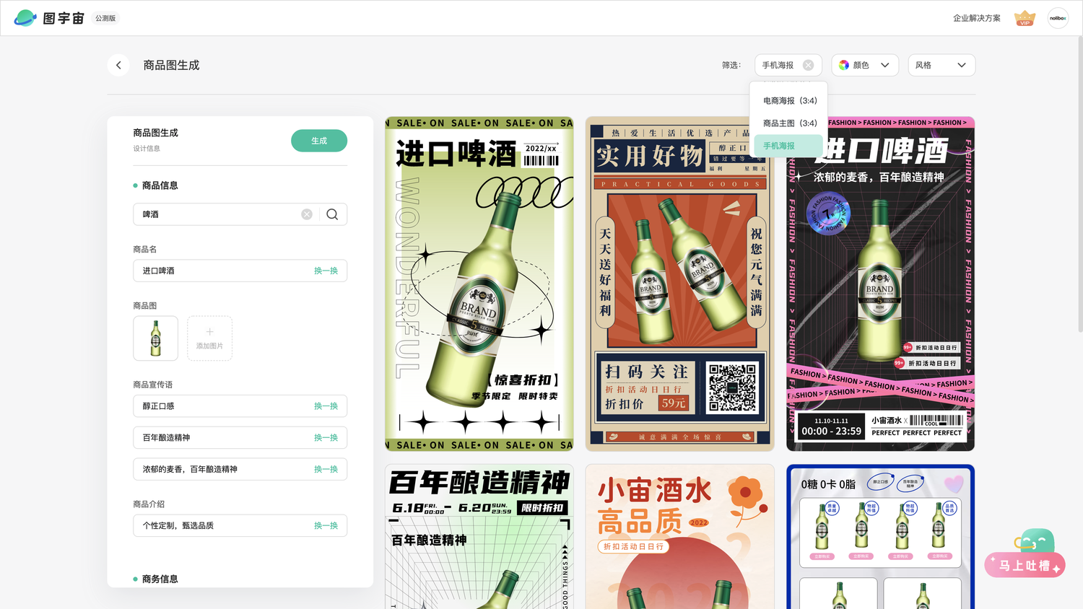Select 商品主图 (3:4) from the list
This screenshot has width=1083, height=609.
coord(789,123)
